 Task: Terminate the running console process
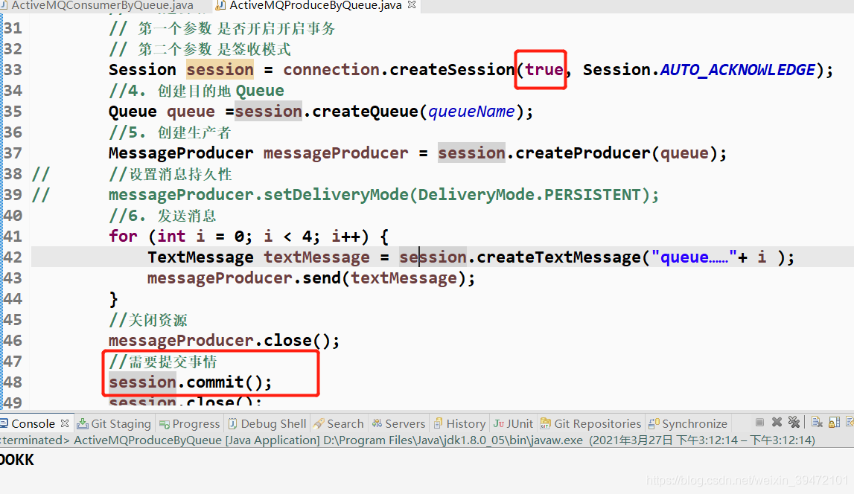(759, 422)
